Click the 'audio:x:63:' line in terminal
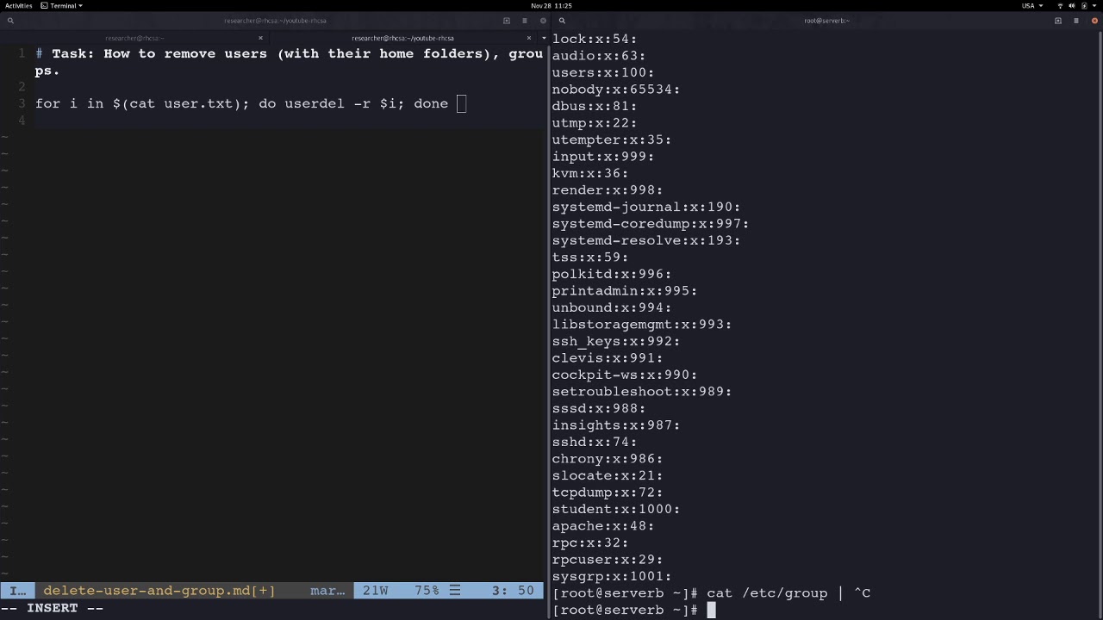Image resolution: width=1103 pixels, height=620 pixels. coord(599,56)
